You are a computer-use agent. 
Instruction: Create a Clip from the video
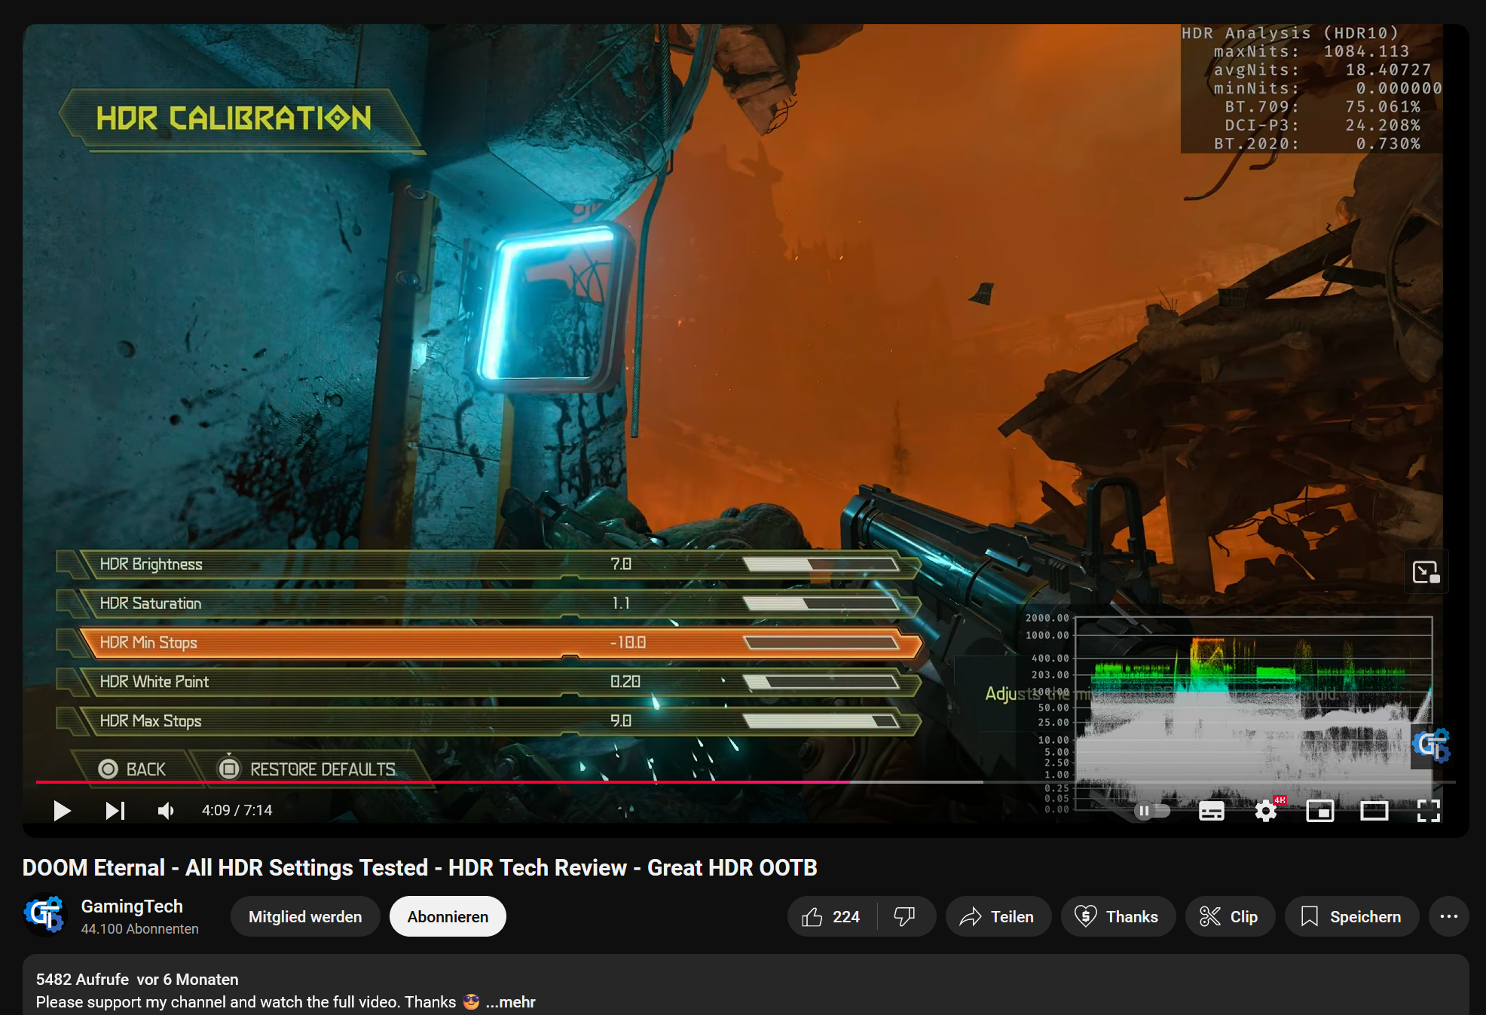pyautogui.click(x=1229, y=916)
